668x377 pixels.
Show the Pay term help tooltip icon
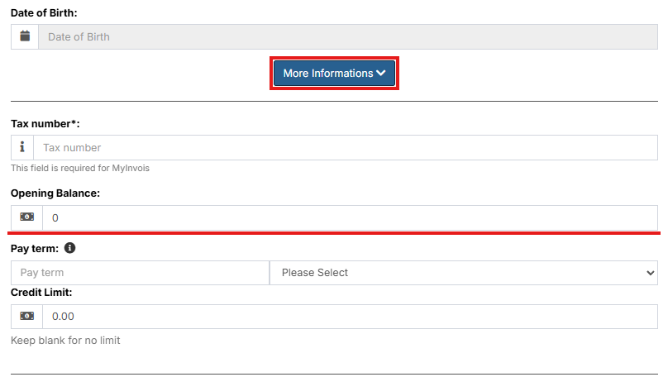69,248
